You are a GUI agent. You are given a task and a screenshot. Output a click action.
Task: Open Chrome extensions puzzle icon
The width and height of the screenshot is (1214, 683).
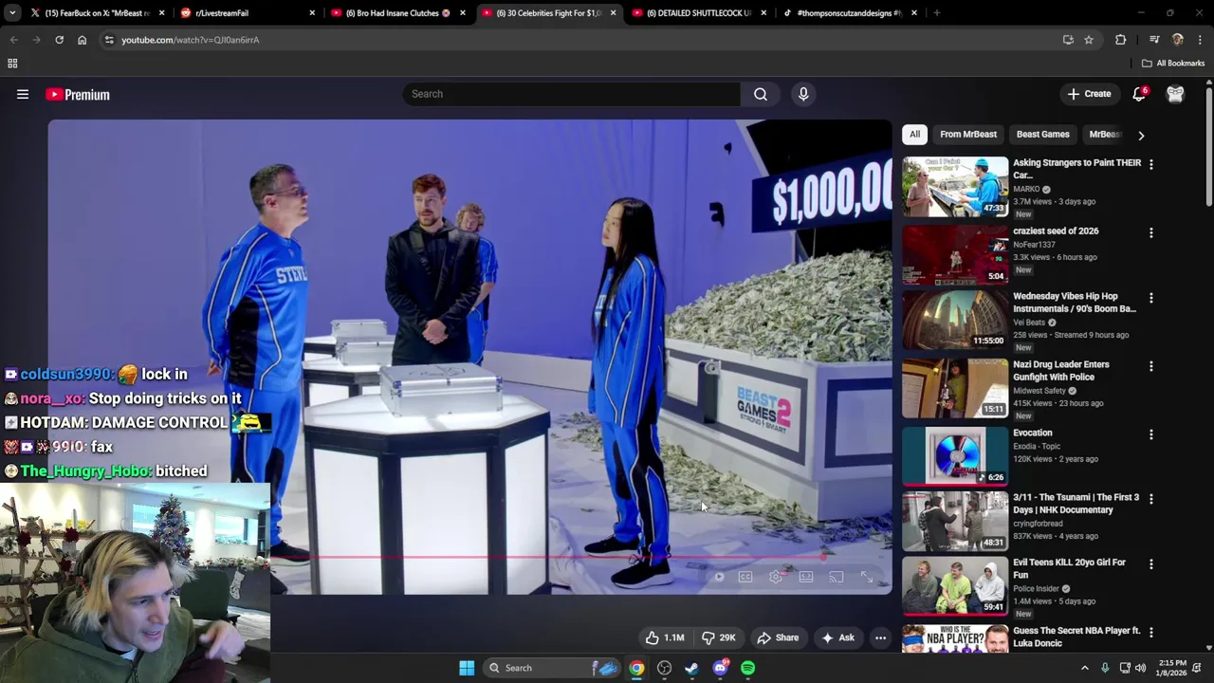pyautogui.click(x=1121, y=40)
